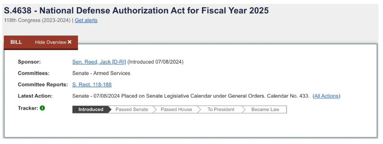
Task: Click the X icon beside Hide Overview
Action: pyautogui.click(x=70, y=42)
